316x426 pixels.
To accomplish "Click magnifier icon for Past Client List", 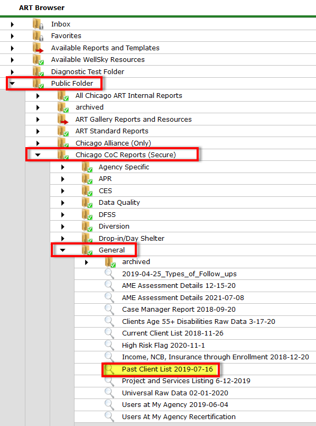I will [x=109, y=369].
